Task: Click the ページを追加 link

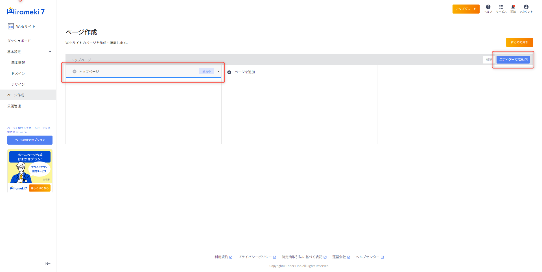Action: click(x=245, y=72)
